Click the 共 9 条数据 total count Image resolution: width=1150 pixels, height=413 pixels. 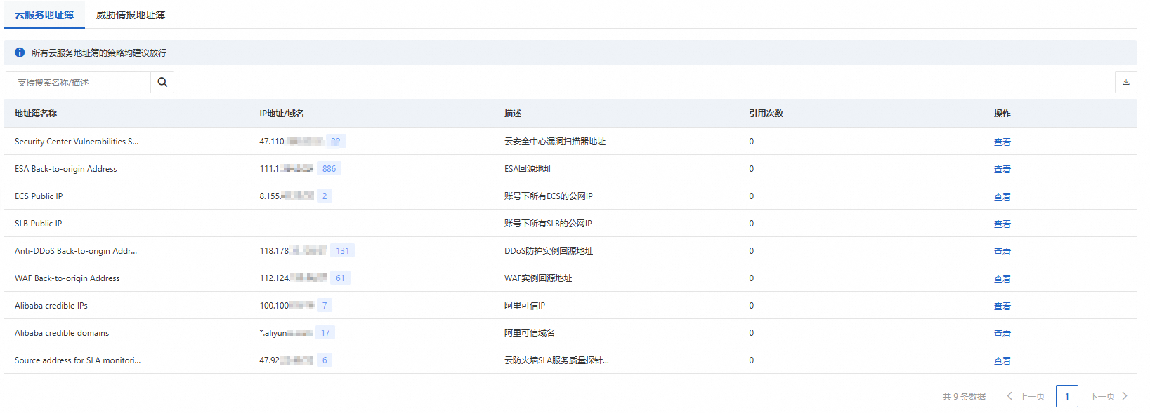(x=964, y=396)
